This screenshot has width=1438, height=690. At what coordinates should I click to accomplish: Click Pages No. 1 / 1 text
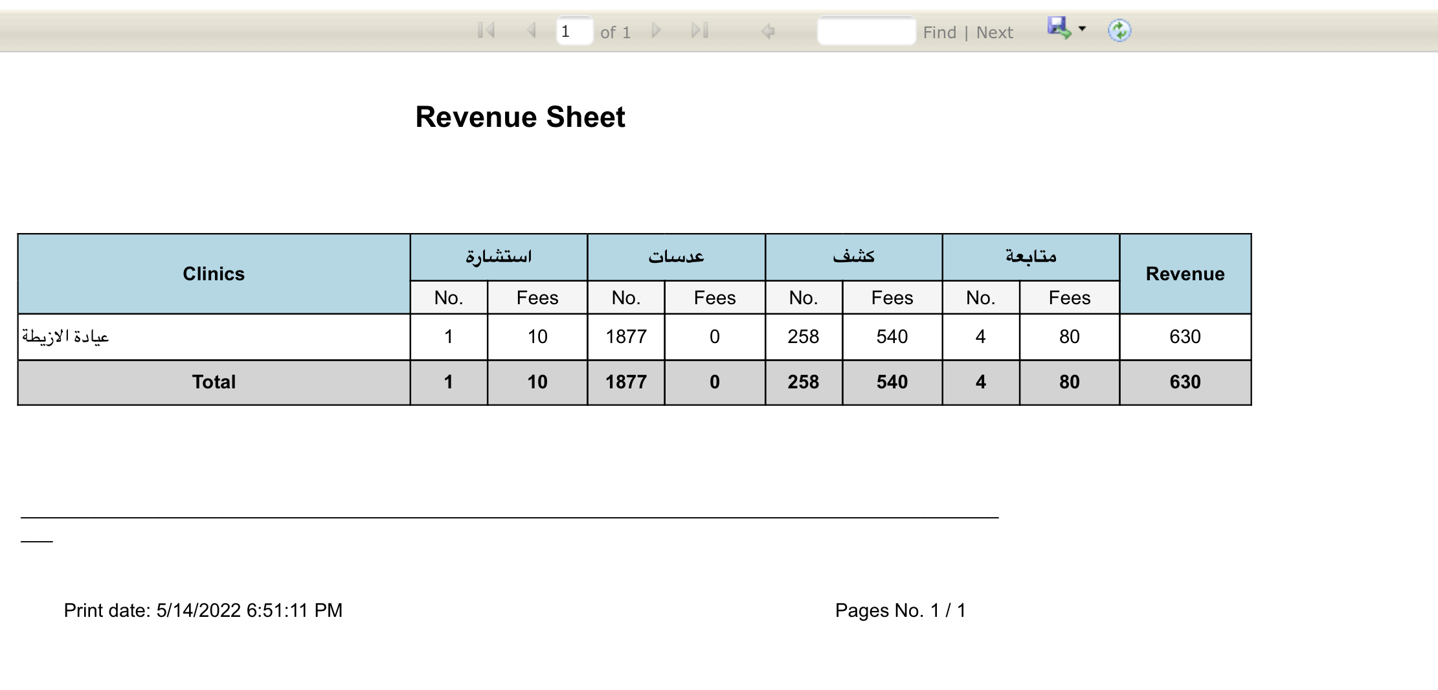tap(901, 610)
